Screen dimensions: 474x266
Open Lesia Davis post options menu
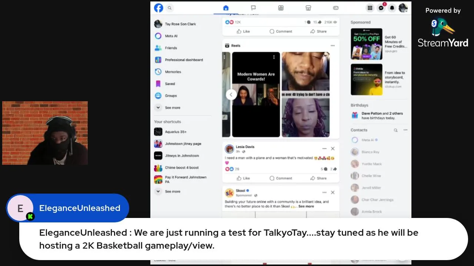(x=324, y=149)
